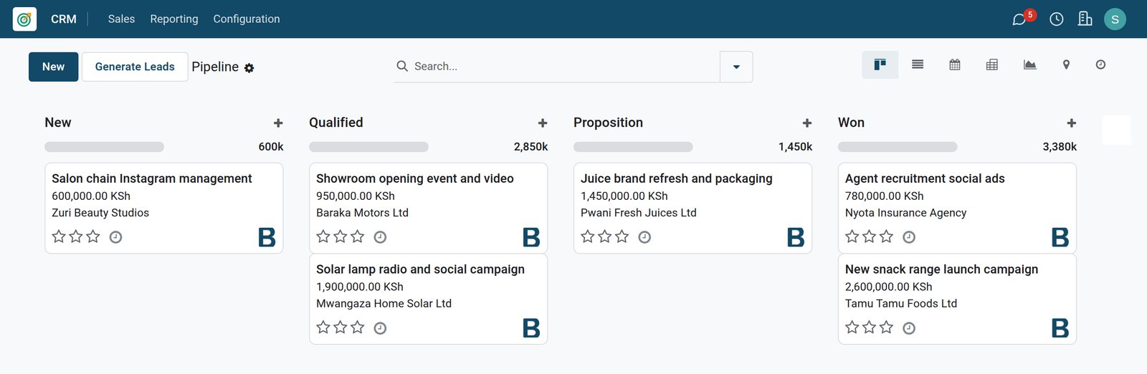This screenshot has width=1147, height=374.
Task: Click B avatar on Solar lamp card
Action: pyautogui.click(x=531, y=328)
